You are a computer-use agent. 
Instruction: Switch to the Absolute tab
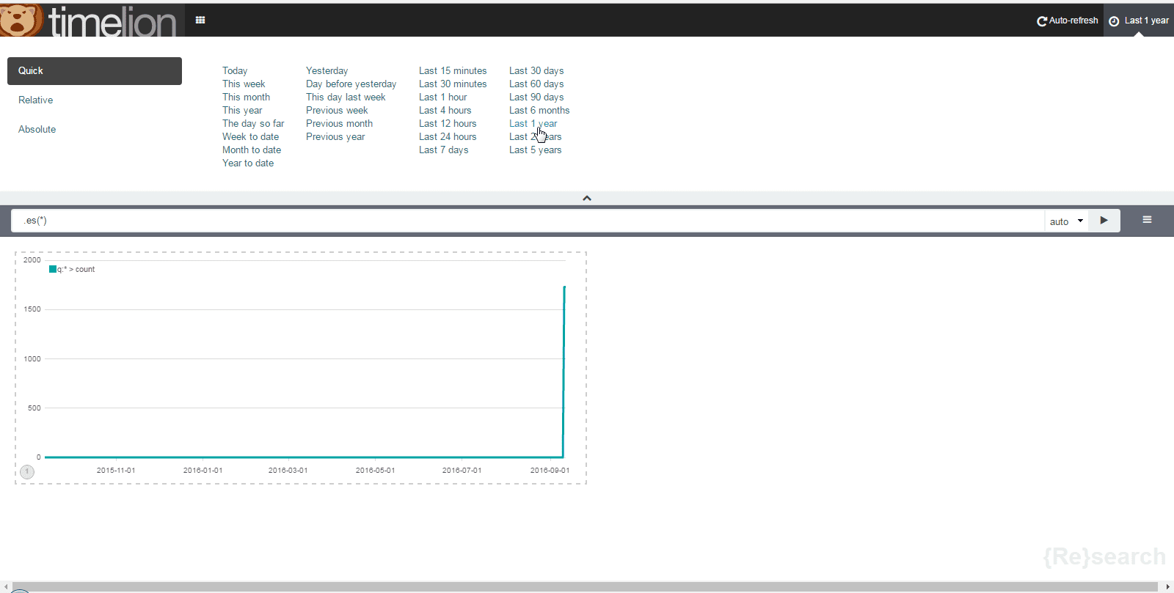click(x=37, y=130)
